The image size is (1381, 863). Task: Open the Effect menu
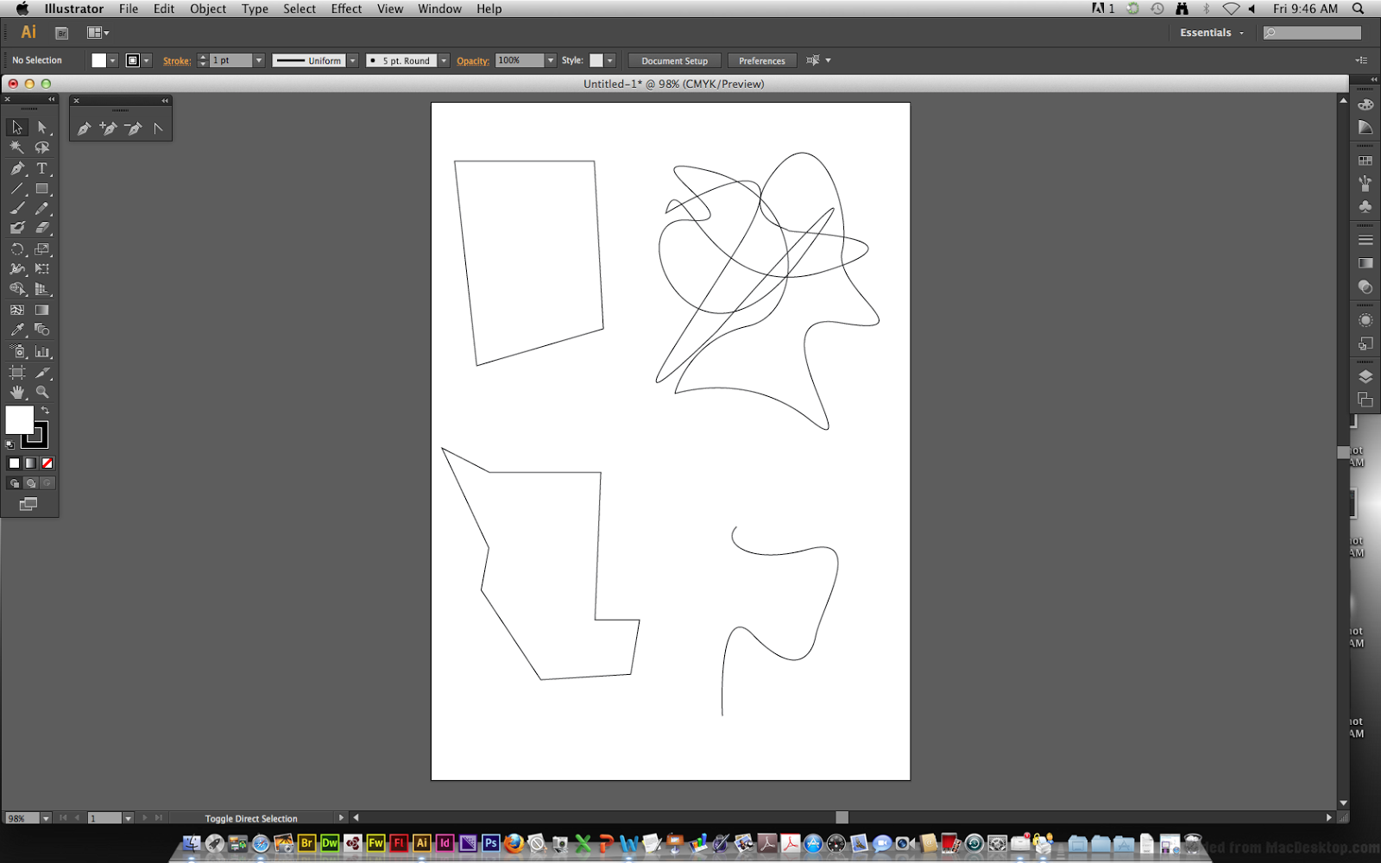[346, 9]
